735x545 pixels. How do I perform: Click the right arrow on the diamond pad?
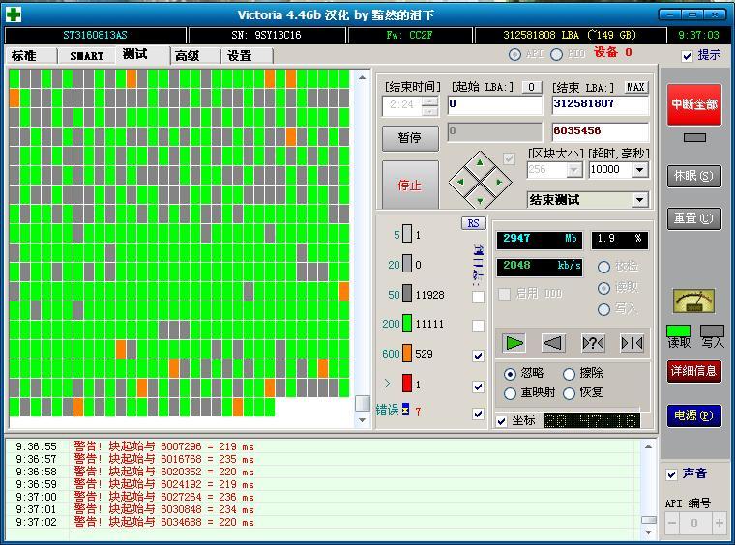coord(499,182)
